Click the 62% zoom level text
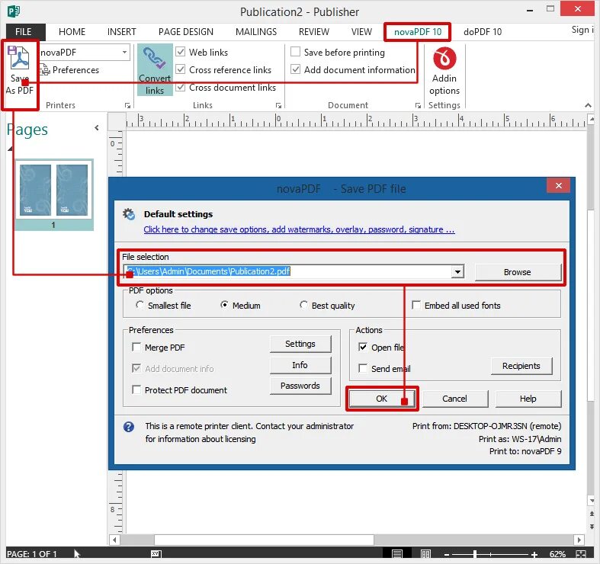This screenshot has width=600, height=564. tap(557, 554)
